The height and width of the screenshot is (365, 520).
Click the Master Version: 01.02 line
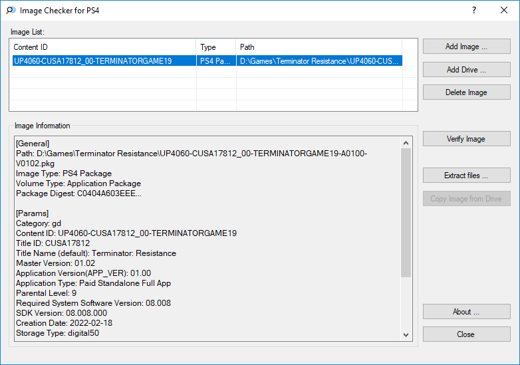pyautogui.click(x=55, y=263)
